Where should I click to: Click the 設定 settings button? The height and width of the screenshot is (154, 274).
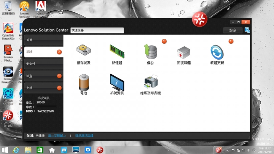click(x=233, y=30)
